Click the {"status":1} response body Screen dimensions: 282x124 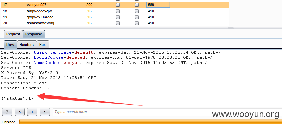click(x=17, y=98)
